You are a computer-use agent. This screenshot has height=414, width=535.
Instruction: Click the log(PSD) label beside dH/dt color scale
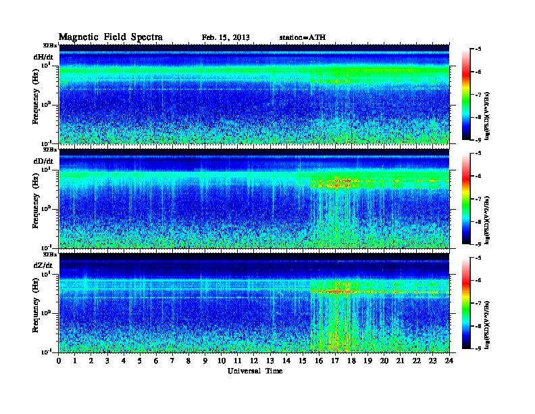pyautogui.click(x=487, y=116)
